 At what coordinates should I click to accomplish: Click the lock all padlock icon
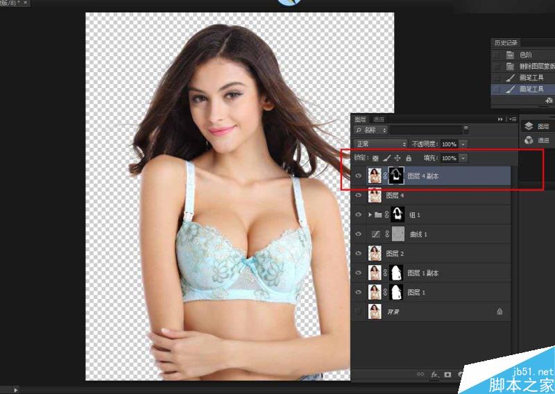[409, 158]
